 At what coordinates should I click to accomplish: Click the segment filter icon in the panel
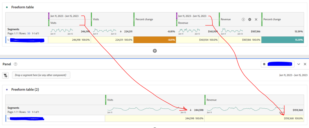(5, 75)
